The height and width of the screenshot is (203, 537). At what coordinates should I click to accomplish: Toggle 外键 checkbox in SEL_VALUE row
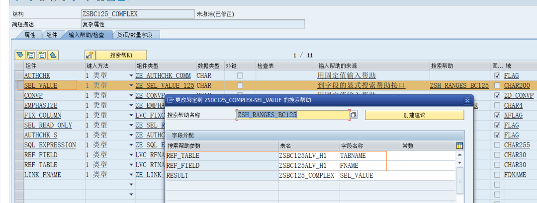point(240,85)
